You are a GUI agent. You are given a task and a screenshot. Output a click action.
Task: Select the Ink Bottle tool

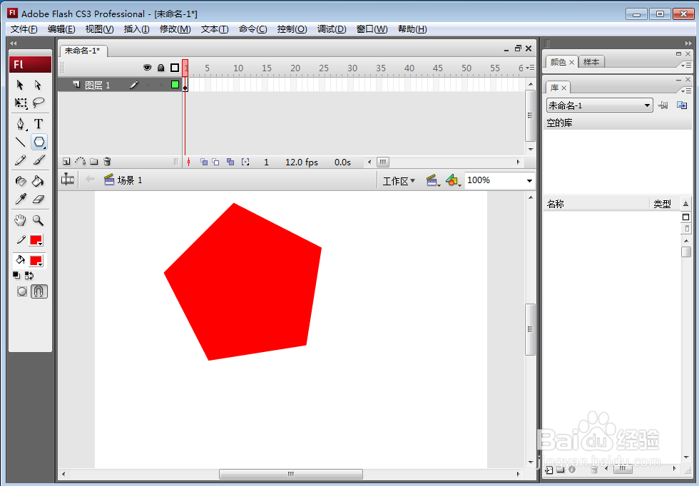[21, 181]
